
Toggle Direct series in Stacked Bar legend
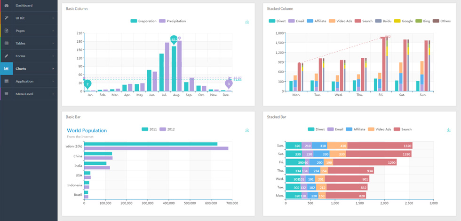(316, 129)
